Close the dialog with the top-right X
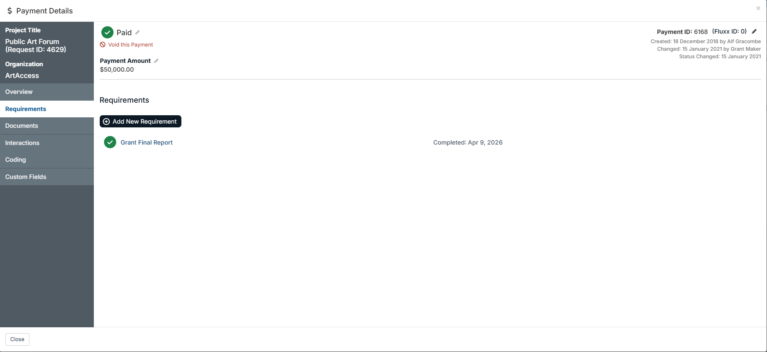Screen dimensions: 767x352 pos(758,8)
